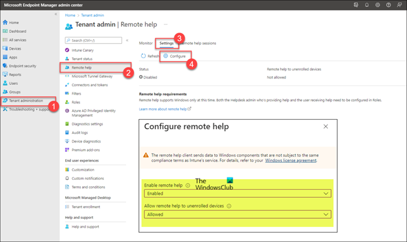407x242 pixels.
Task: Open the portal feedback icon in top bar
Action: (x=356, y=5)
